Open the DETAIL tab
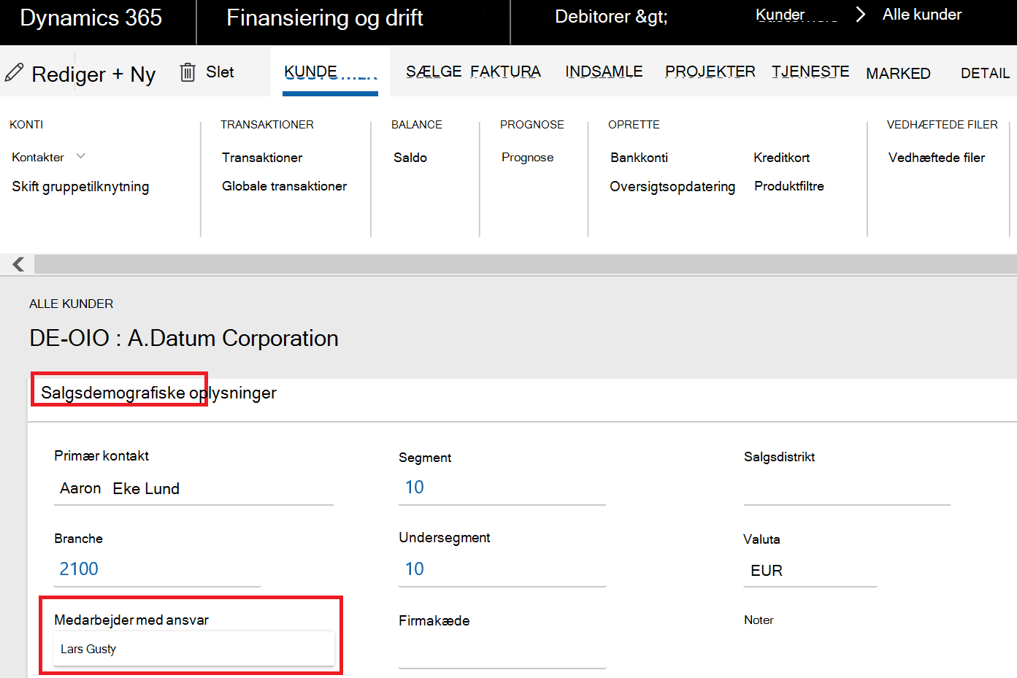Image resolution: width=1017 pixels, height=678 pixels. (x=985, y=73)
